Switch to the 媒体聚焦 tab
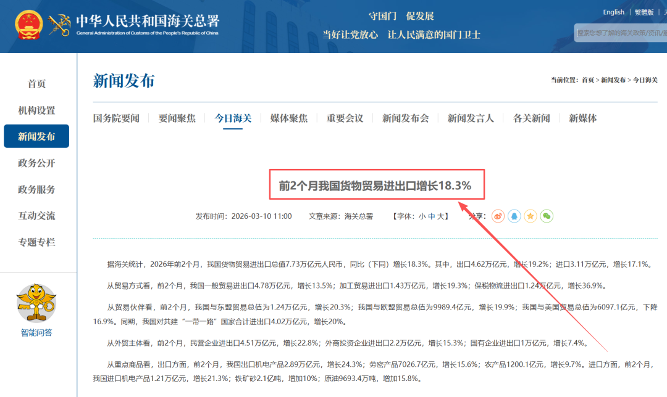Screen dimensions: 667x397 click(288, 118)
